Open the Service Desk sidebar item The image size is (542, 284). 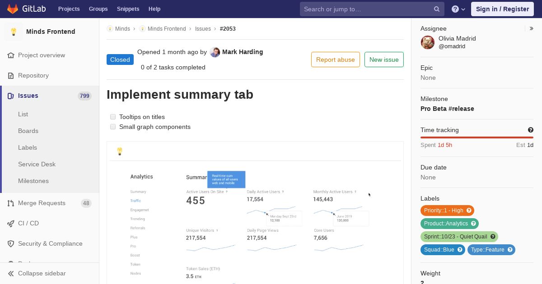(37, 164)
